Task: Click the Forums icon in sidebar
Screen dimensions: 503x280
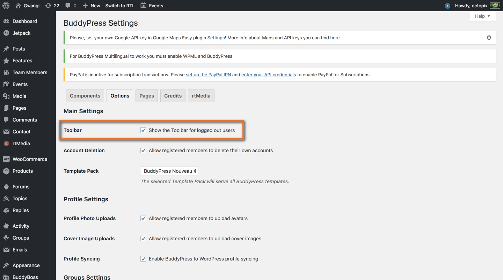Action: [x=6, y=187]
